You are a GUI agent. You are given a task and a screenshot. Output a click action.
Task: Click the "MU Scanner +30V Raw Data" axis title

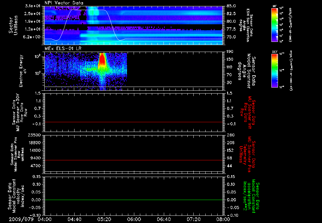pos(19,112)
